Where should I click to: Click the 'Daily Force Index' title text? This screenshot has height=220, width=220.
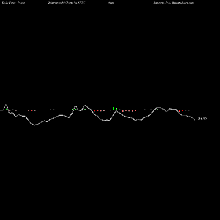[13, 3]
